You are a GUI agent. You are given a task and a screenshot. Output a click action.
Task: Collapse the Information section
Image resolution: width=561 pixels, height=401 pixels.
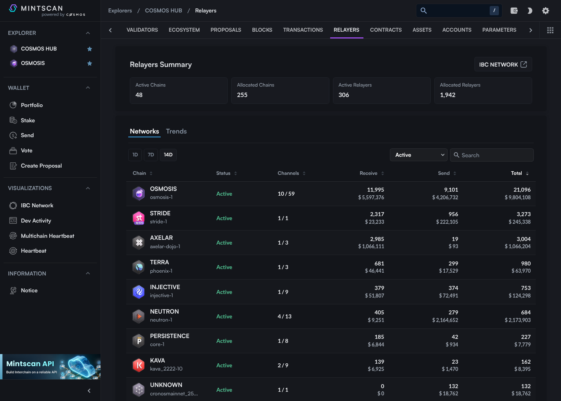[88, 273]
